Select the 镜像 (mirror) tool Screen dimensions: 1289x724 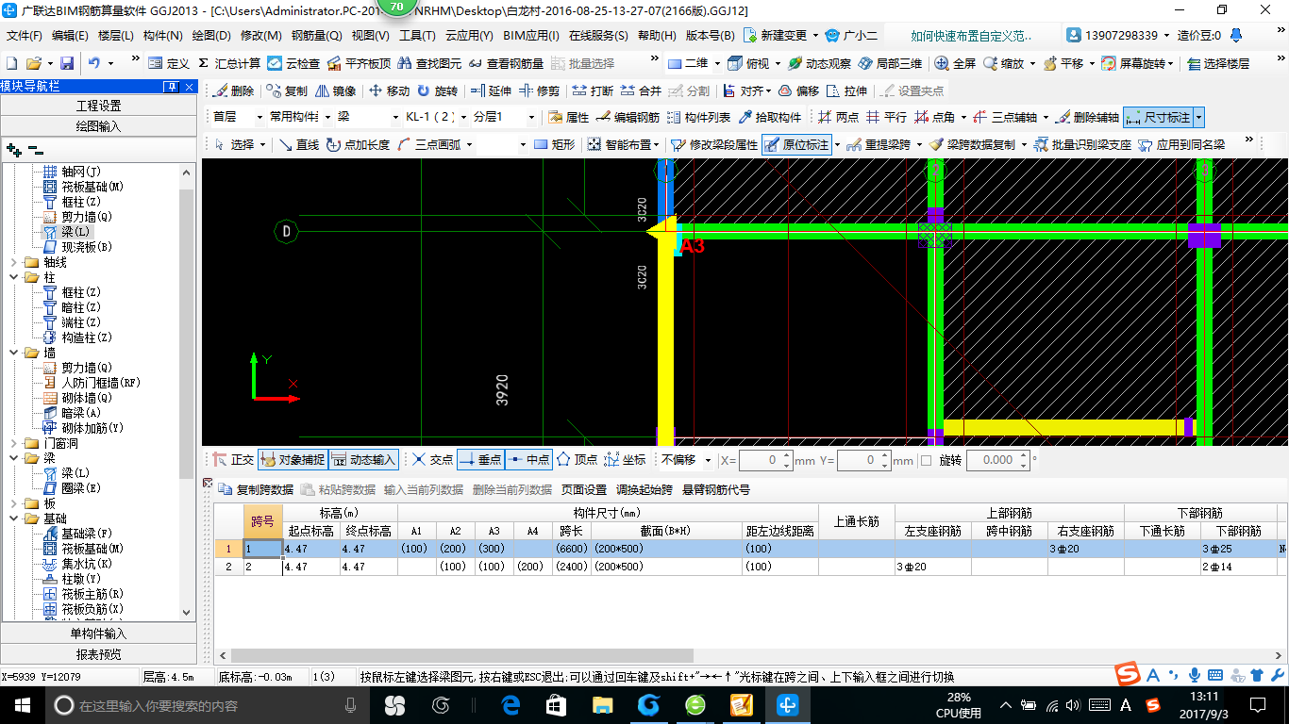pyautogui.click(x=335, y=91)
